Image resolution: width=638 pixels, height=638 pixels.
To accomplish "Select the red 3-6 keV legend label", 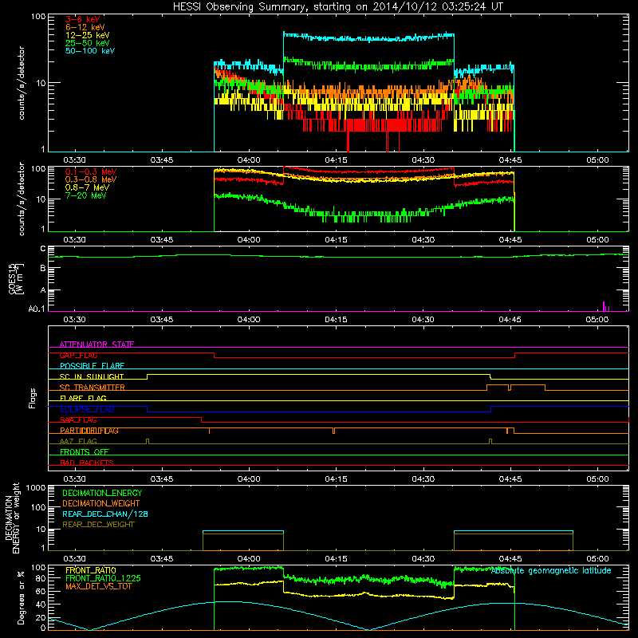I will pyautogui.click(x=83, y=19).
